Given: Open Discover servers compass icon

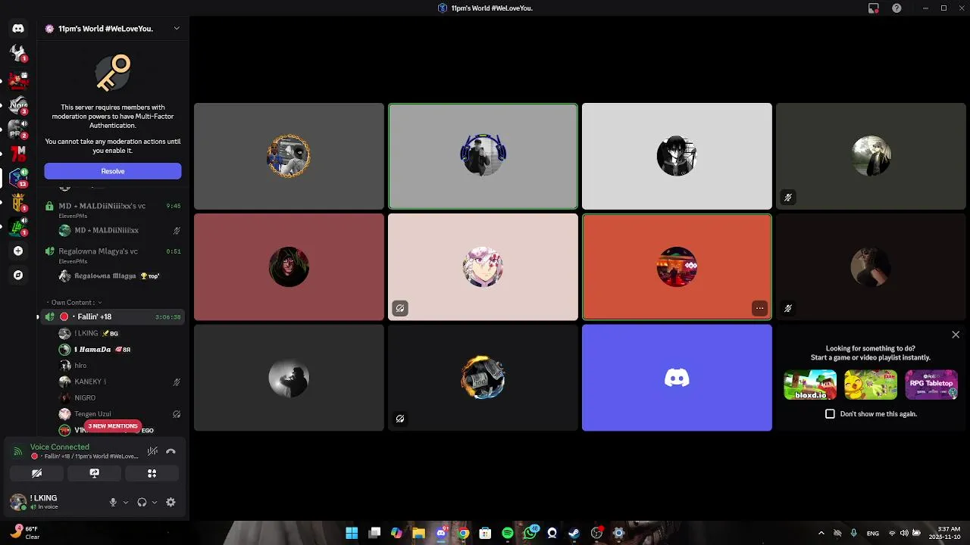Looking at the screenshot, I should (18, 275).
